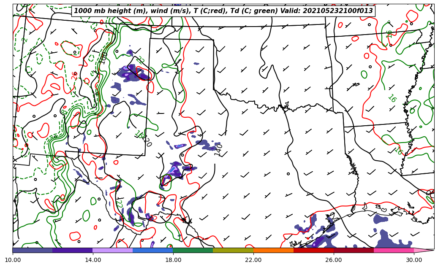This screenshot has width=438, height=267.
Task: Click the 14.00 colorbar tick label
Action: (93, 260)
